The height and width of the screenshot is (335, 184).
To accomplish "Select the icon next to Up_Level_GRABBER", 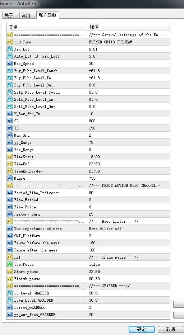I will click(x=10, y=293).
